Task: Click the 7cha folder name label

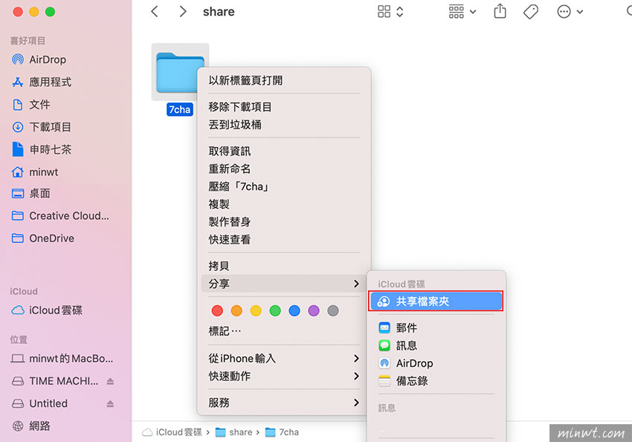Action: click(x=180, y=109)
